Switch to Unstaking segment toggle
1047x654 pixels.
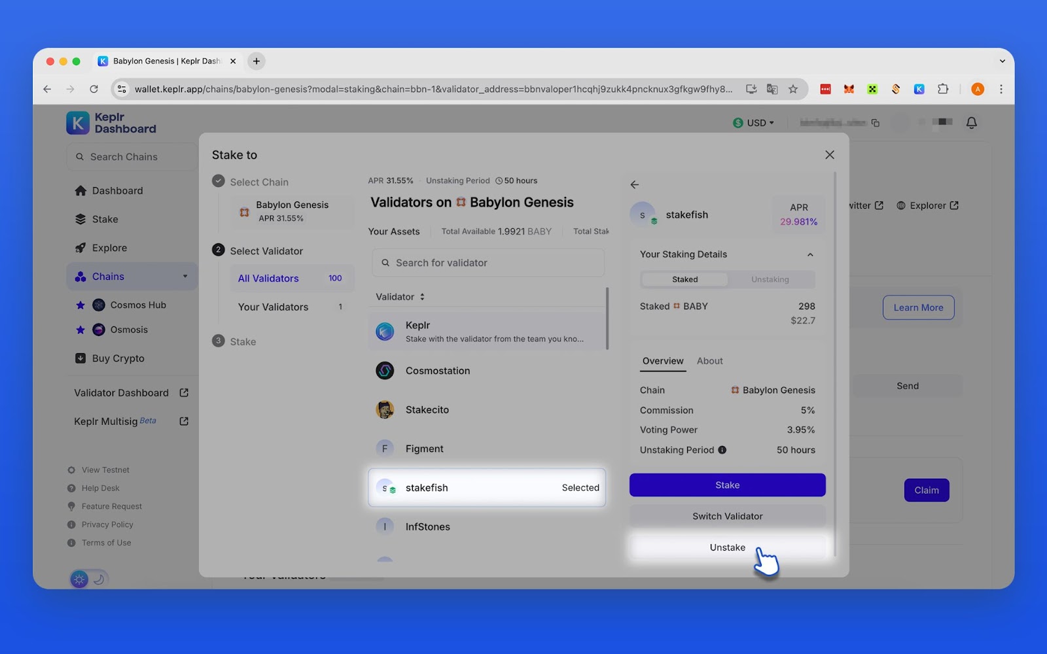(x=770, y=279)
